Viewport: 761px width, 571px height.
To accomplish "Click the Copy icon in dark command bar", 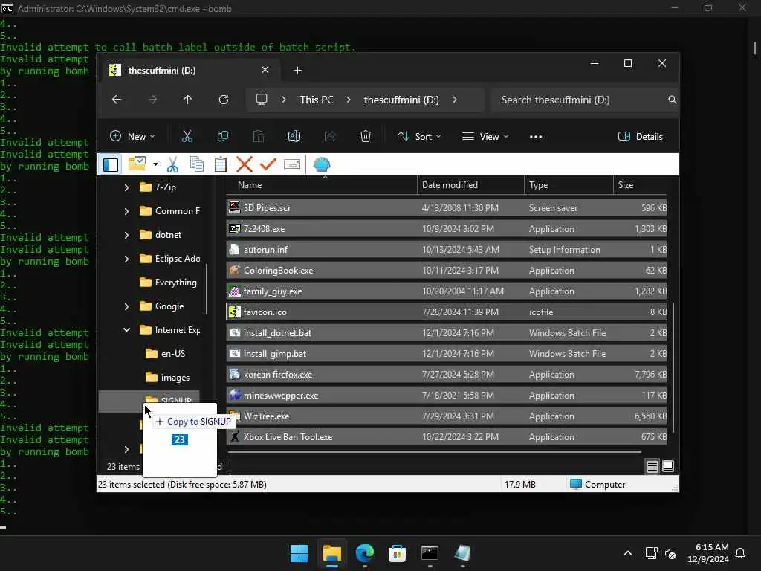I will (x=223, y=137).
